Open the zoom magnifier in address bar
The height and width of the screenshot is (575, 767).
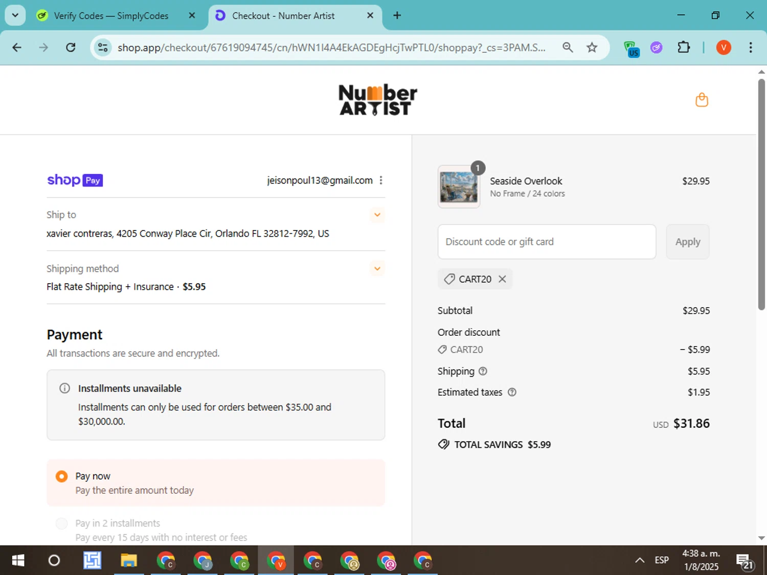click(x=568, y=48)
